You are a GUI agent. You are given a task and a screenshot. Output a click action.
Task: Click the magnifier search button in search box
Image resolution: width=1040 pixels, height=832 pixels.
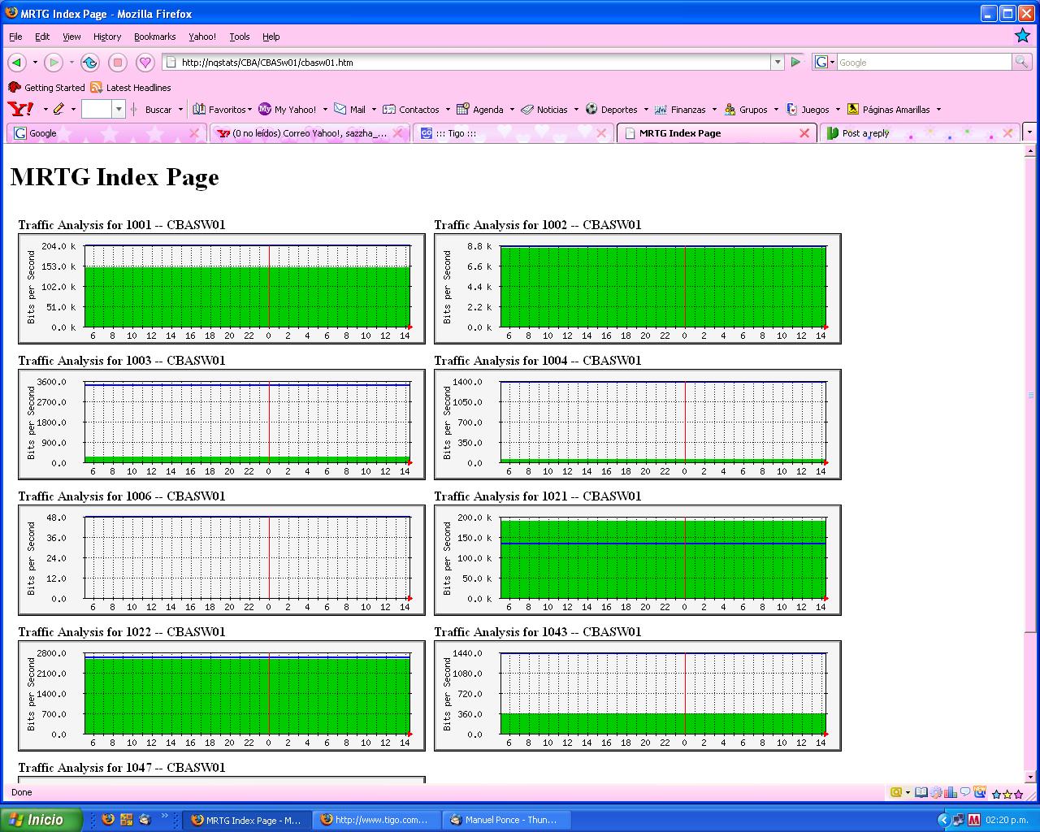1021,62
